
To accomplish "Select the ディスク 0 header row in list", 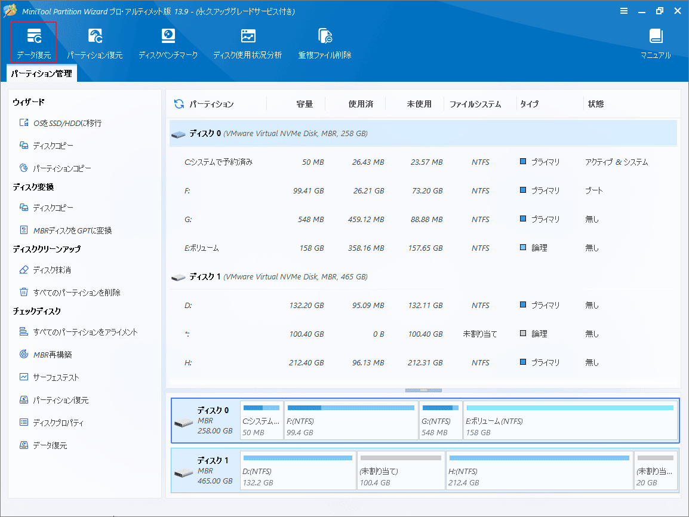I will tap(423, 133).
